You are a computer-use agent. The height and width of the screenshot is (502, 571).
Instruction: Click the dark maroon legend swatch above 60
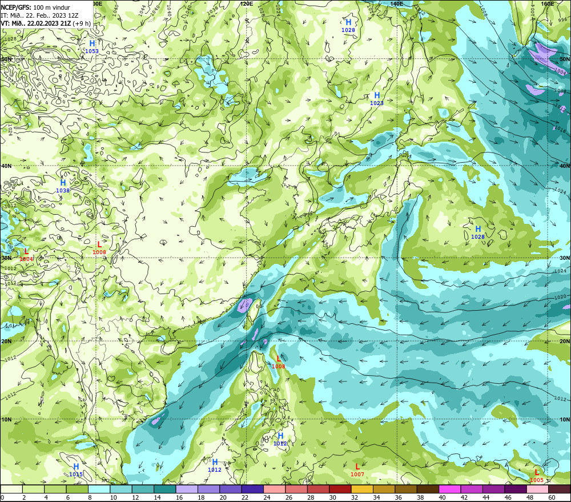pyautogui.click(x=560, y=489)
